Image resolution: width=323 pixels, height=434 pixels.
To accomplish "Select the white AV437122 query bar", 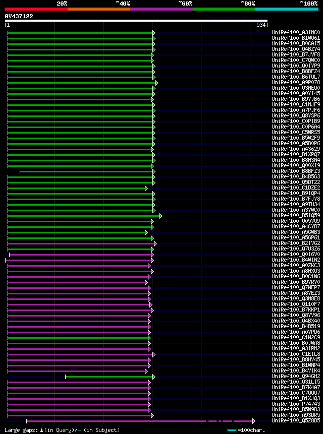I will pos(136,21).
